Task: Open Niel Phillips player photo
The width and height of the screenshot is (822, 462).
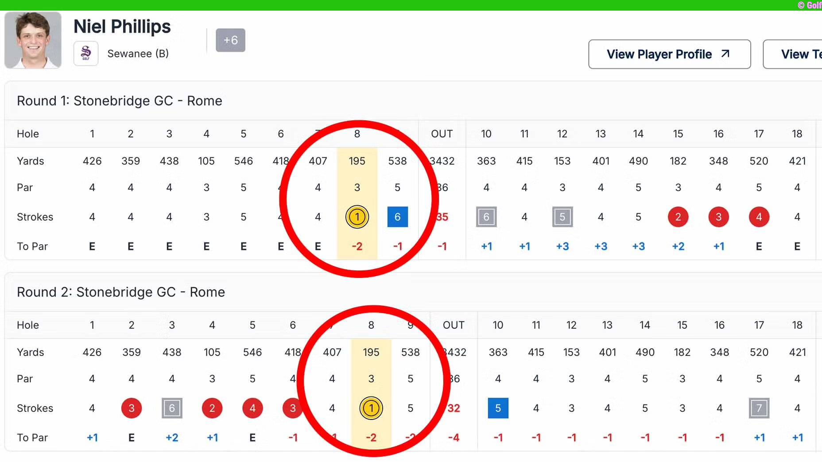Action: (x=33, y=40)
